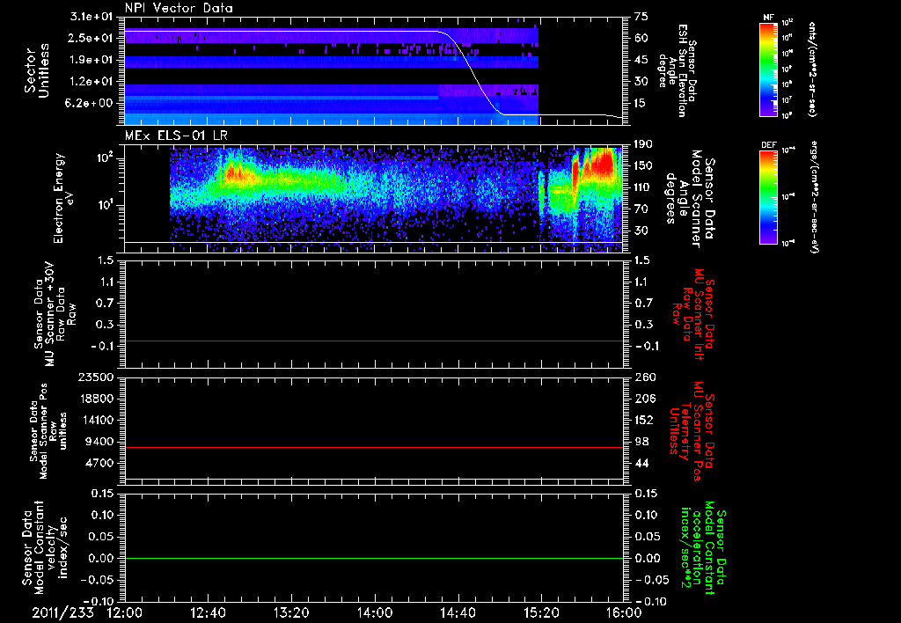Click the 'Sector Unitless' axis title
This screenshot has width=901, height=623.
[x=37, y=70]
